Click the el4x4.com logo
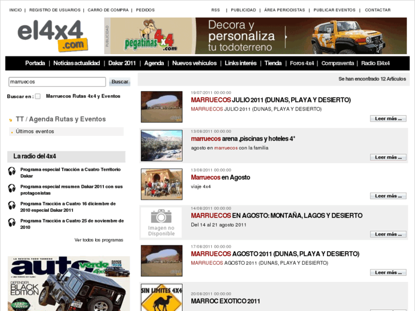This screenshot has height=311, width=415. click(53, 36)
